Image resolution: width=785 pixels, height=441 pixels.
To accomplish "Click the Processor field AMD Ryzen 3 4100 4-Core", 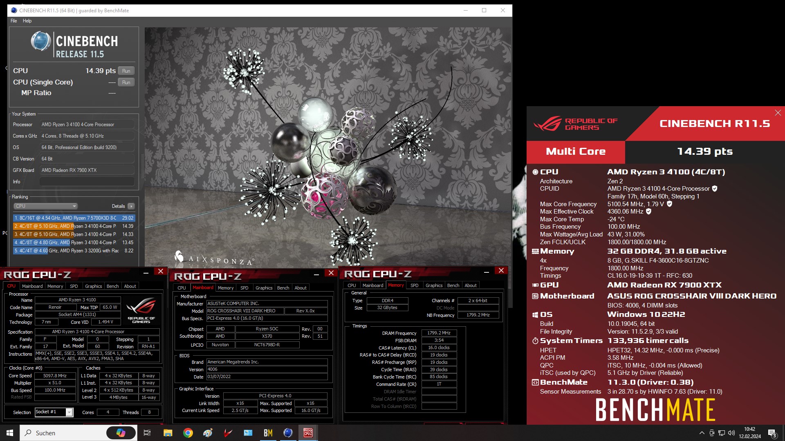I will click(87, 125).
